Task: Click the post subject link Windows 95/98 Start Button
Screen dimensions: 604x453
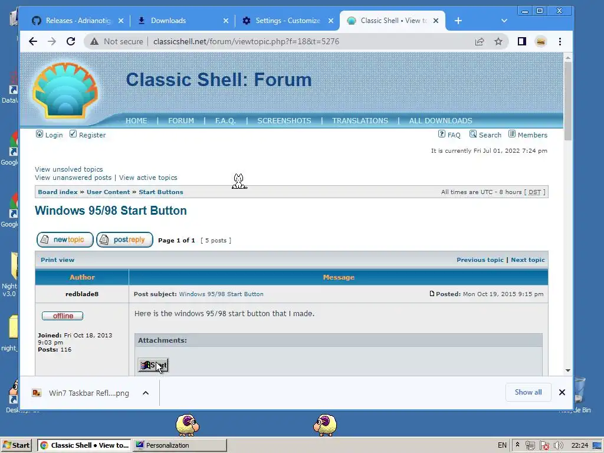Action: coord(221,294)
